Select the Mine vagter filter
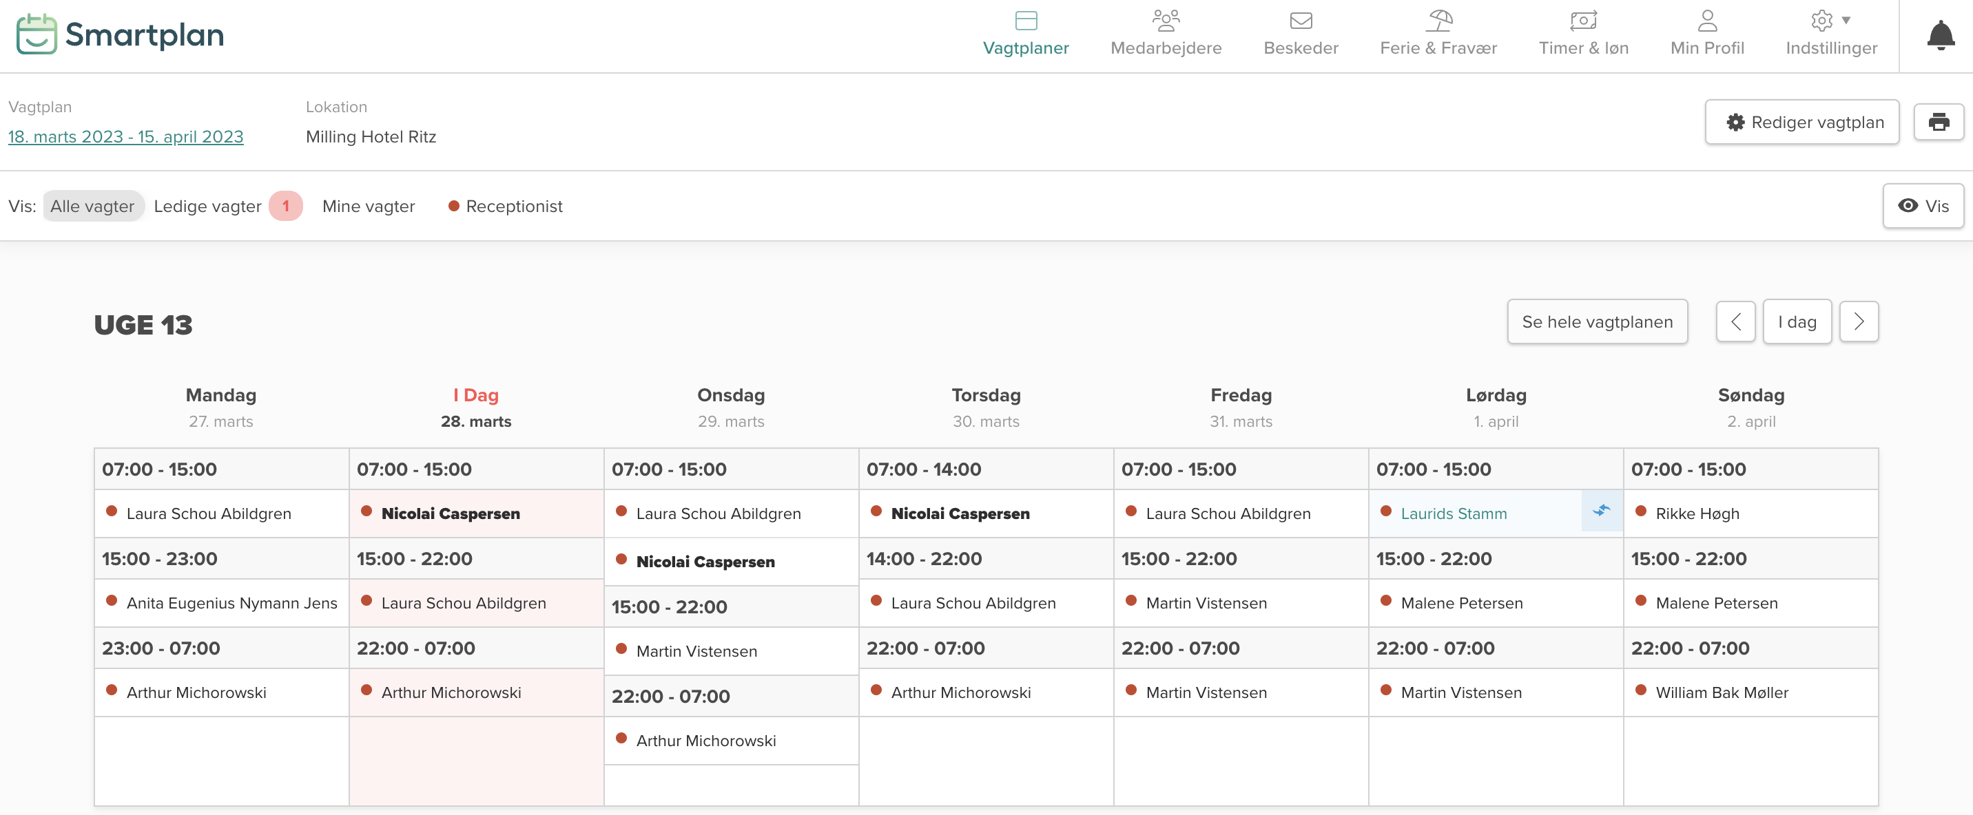Screen dimensions: 1973x815 368,206
